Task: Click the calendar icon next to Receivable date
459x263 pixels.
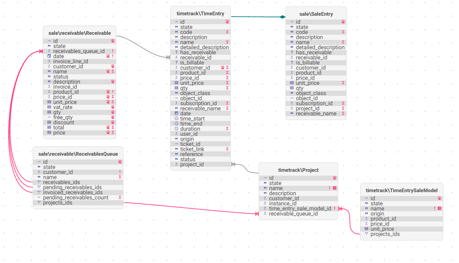Action: tap(49, 56)
